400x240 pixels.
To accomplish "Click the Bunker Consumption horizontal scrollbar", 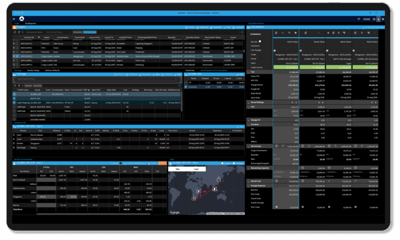I will (94, 214).
